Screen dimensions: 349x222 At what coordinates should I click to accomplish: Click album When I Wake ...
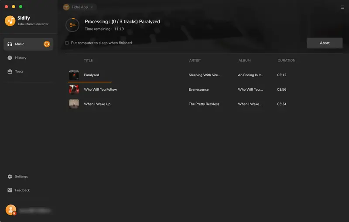coord(250,104)
